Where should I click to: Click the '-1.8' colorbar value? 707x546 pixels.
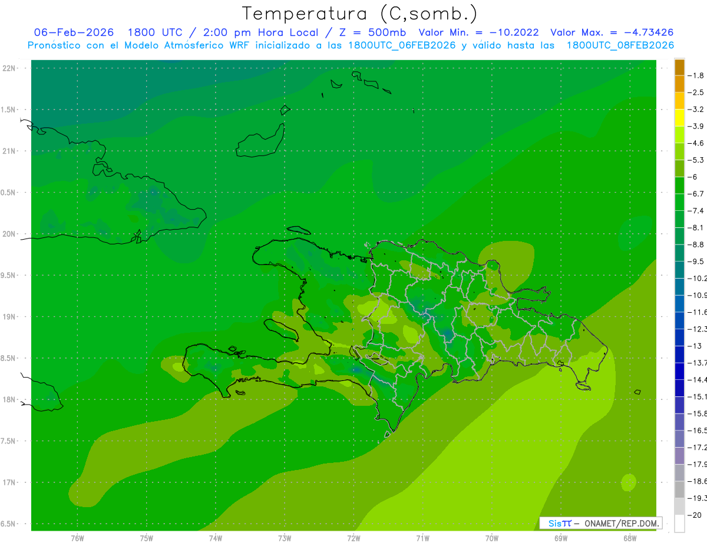click(696, 75)
